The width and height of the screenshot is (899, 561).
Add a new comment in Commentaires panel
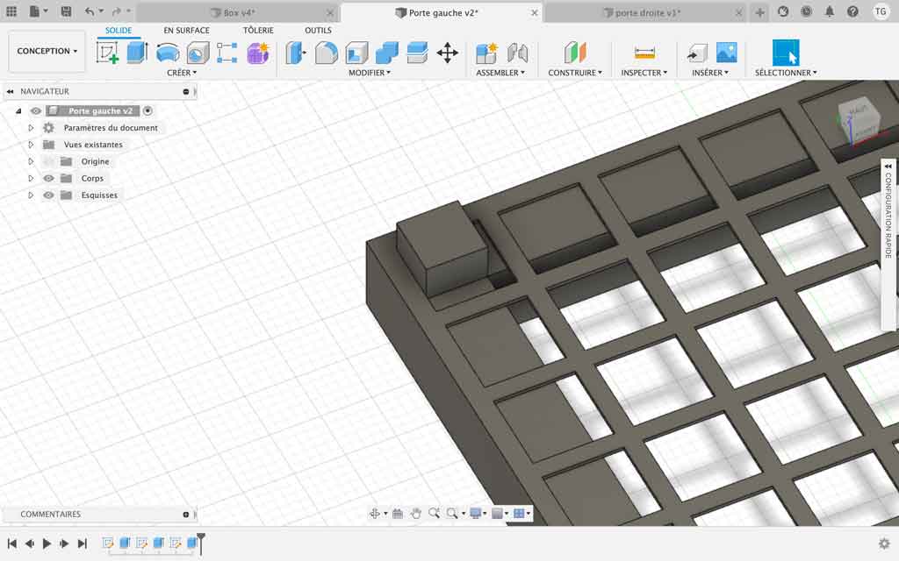coord(186,515)
